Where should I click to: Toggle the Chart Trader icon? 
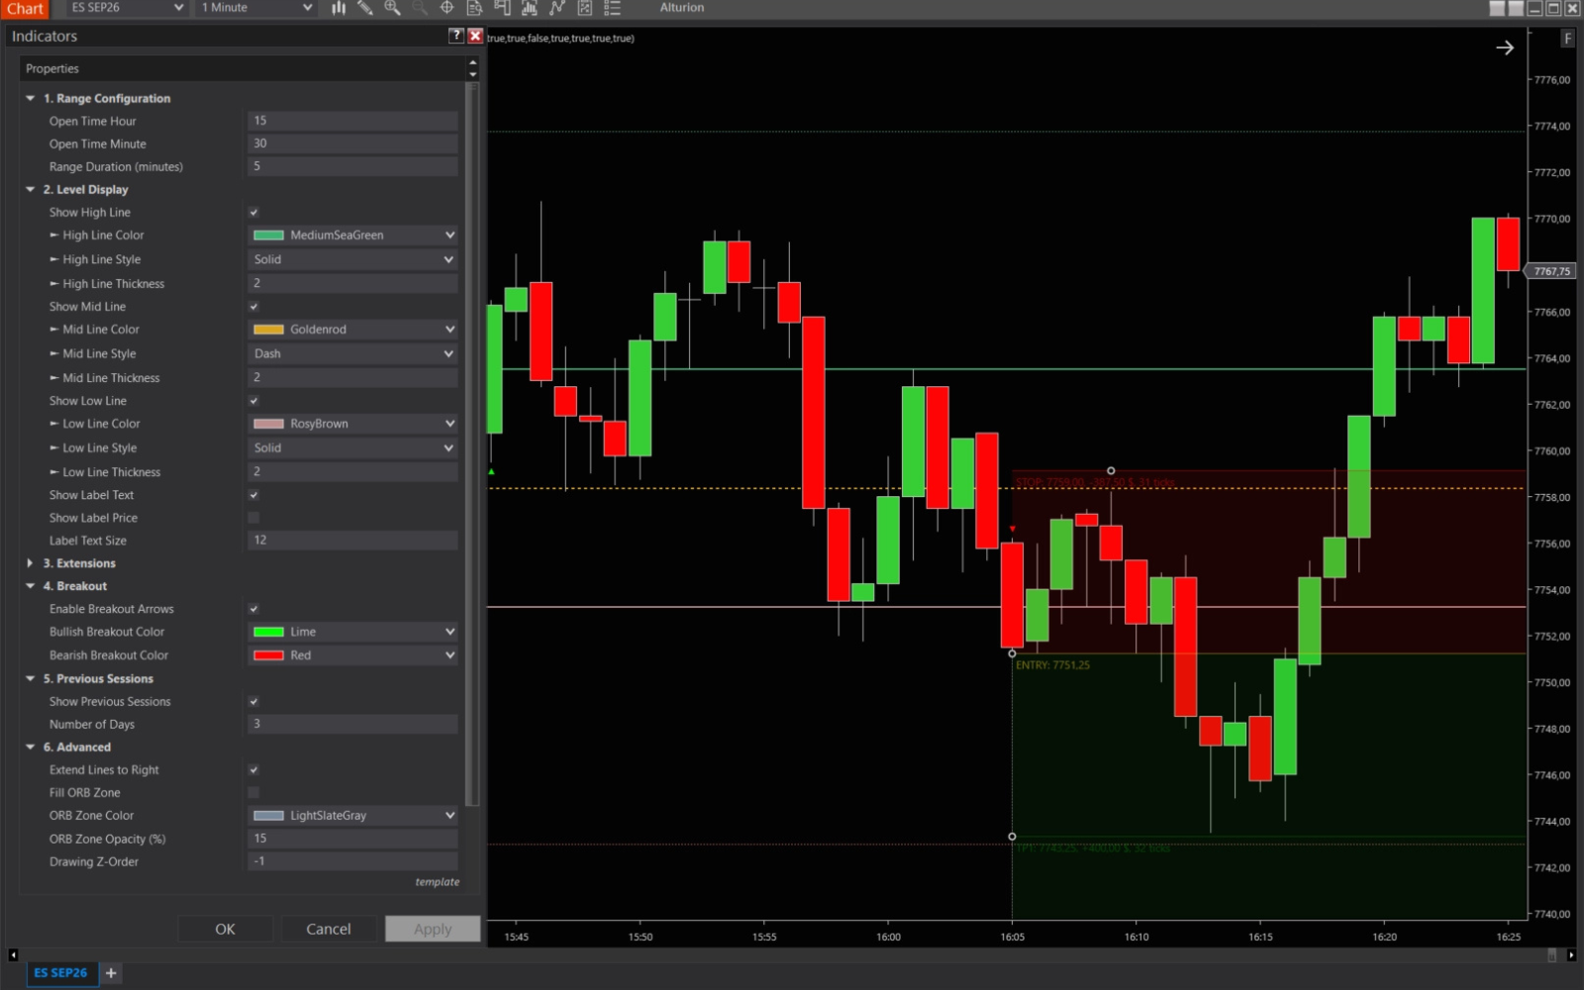click(502, 8)
